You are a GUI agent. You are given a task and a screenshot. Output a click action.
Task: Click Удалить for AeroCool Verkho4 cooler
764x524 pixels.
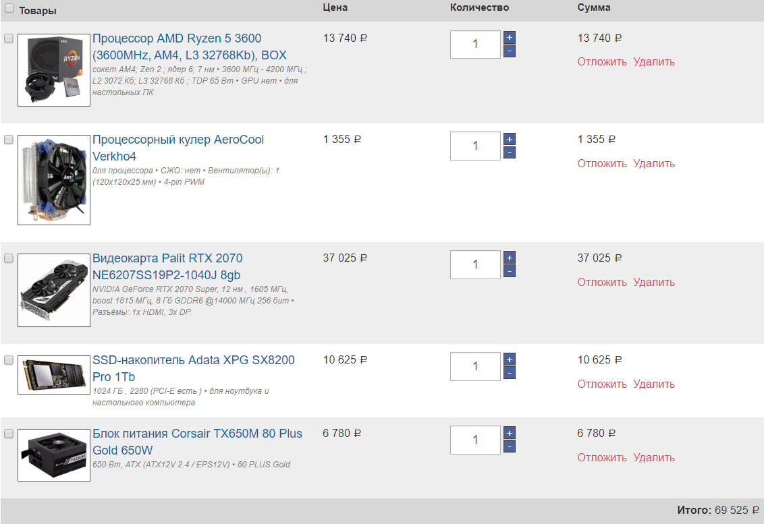653,163
